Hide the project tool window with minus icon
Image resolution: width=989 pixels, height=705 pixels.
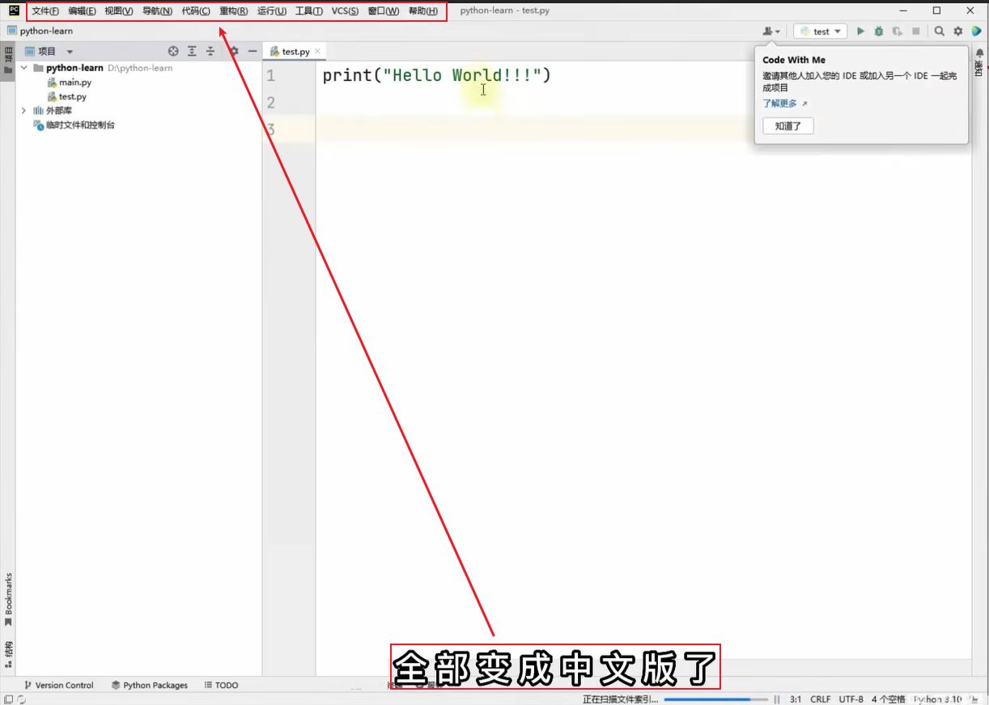pyautogui.click(x=253, y=51)
